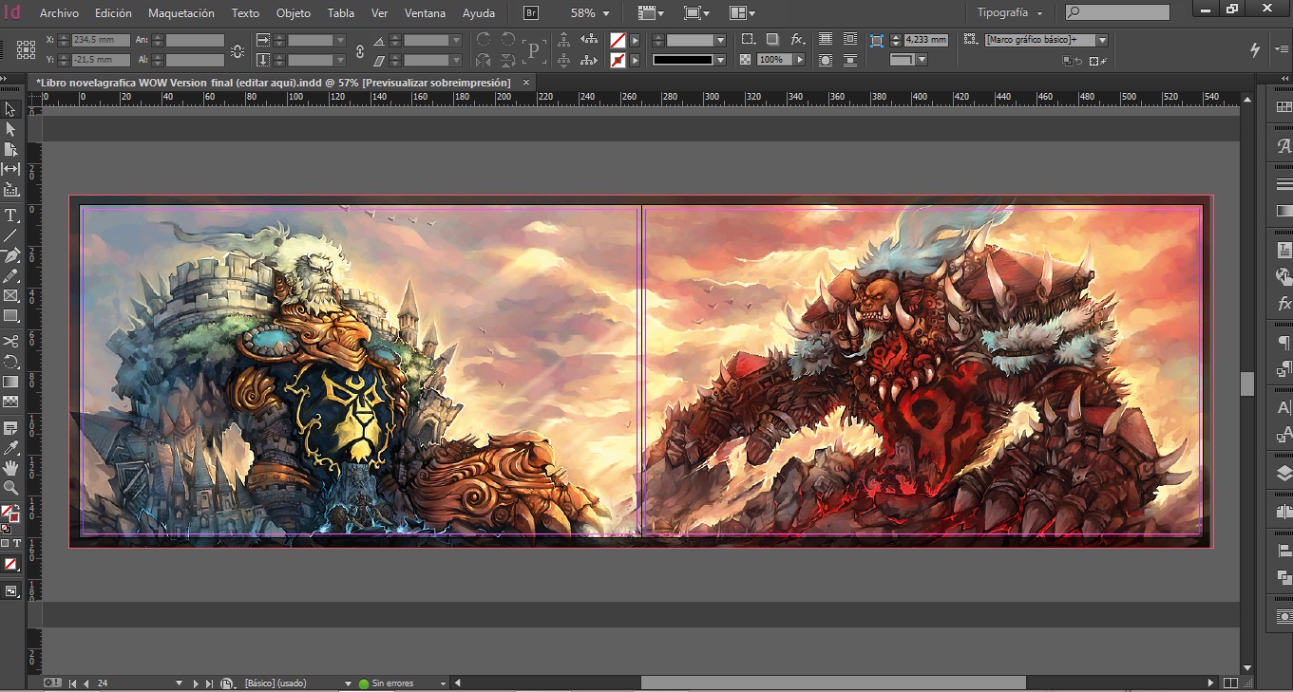1293x692 pixels.
Task: Select the Hand tool
Action: coord(10,468)
